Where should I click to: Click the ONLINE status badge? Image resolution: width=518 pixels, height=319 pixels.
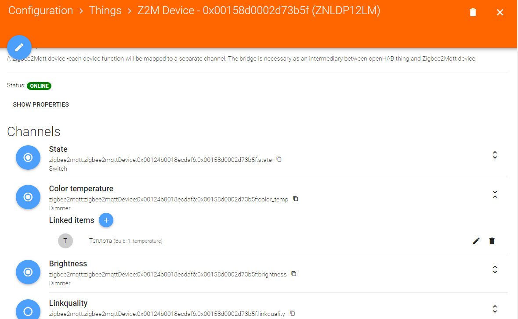pyautogui.click(x=39, y=86)
